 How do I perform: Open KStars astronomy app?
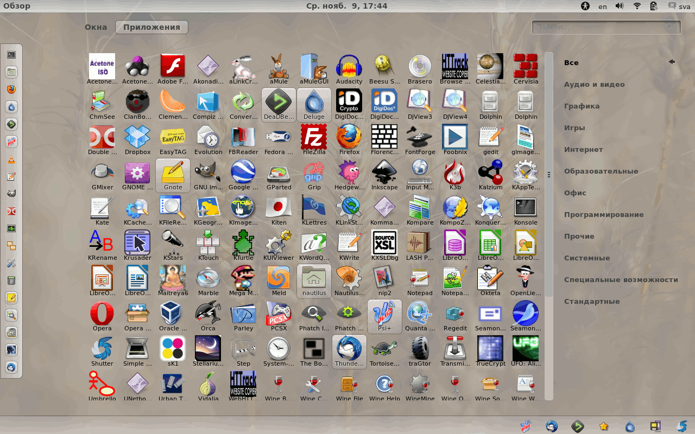pos(173,246)
